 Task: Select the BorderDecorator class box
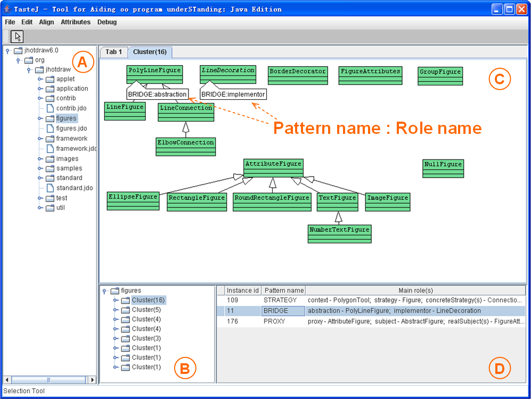tap(298, 75)
